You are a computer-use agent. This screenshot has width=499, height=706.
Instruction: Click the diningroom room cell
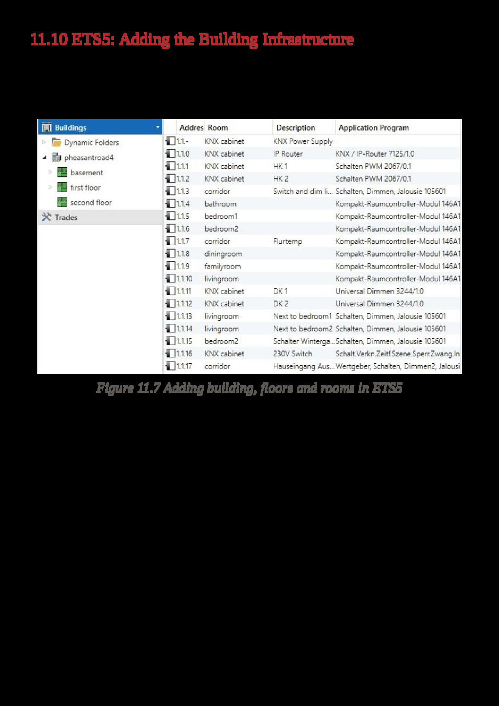223,254
